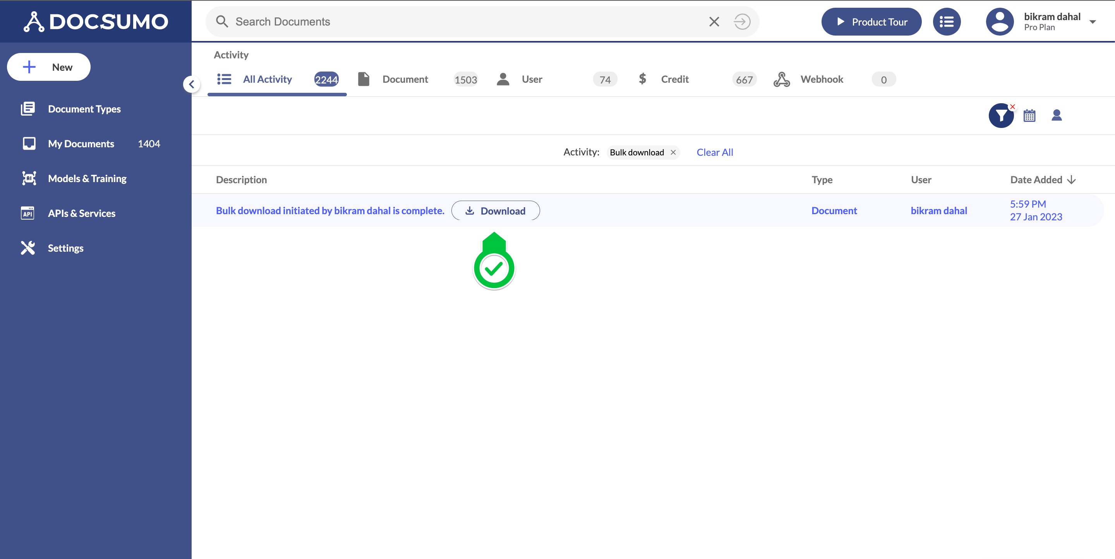Click the Models & Training icon

coord(29,178)
